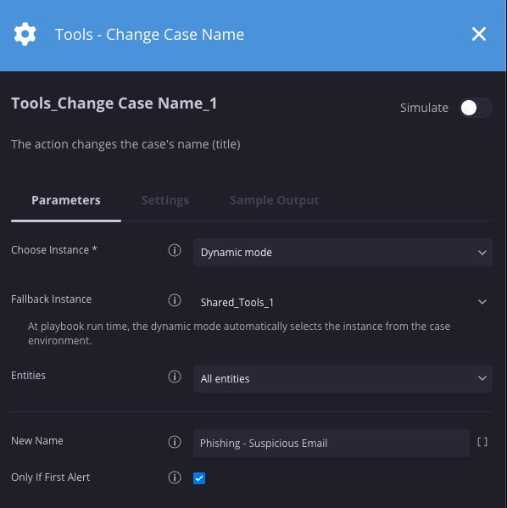Screen dimensions: 507x508
Task: Open info icon for Fallback Instance
Action: (175, 300)
